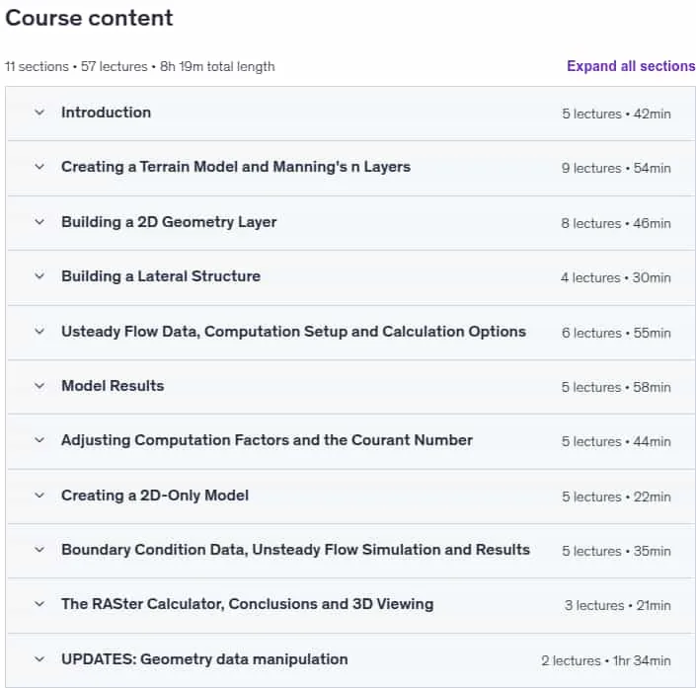Screen dimensions: 696x688
Task: Expand chevron for UPDATES: Geometry data manipulation
Action: (x=39, y=659)
